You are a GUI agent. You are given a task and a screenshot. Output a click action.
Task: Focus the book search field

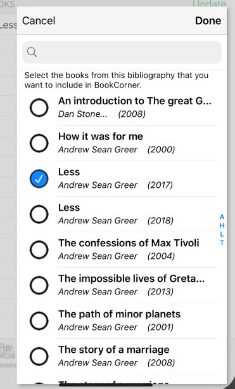[122, 52]
